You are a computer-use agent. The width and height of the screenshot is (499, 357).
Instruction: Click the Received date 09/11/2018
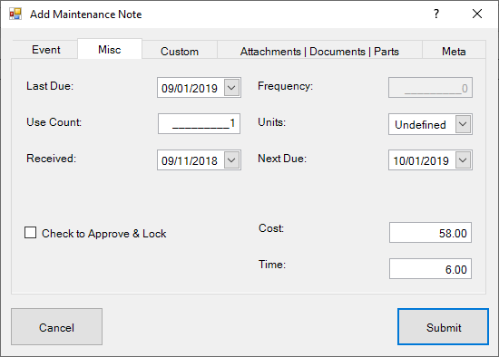tap(190, 160)
